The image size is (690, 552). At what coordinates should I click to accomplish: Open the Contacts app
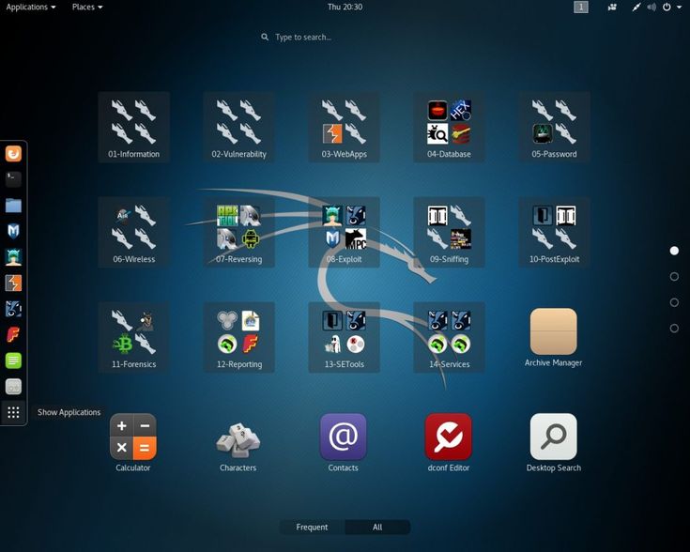(344, 442)
